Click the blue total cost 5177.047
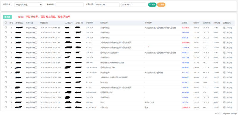Viewport: 238px width, 115px height. [x=185, y=73]
